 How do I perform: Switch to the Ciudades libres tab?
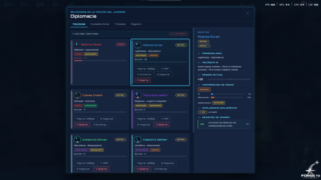pos(100,24)
